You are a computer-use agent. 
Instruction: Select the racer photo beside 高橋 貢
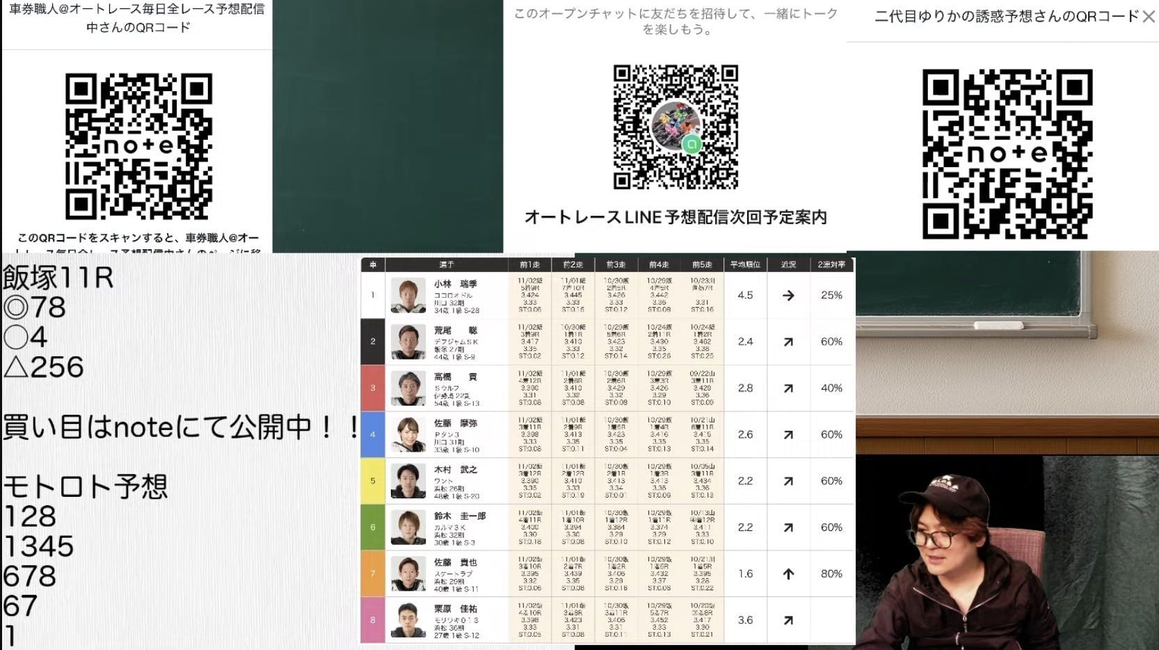pos(408,388)
